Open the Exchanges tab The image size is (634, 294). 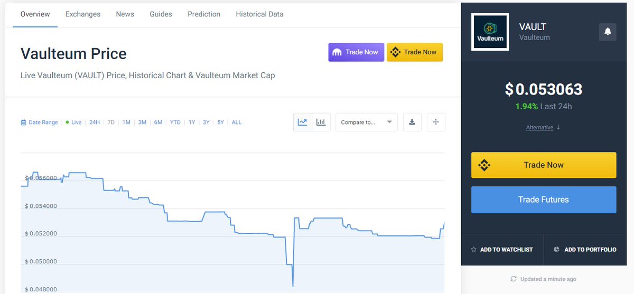pos(83,14)
